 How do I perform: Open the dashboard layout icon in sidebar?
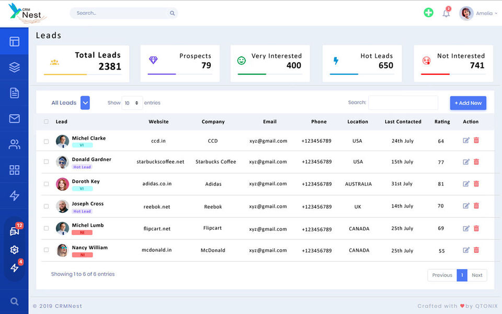click(15, 42)
